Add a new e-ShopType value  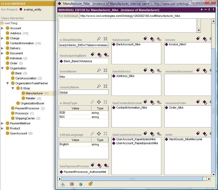click(99, 102)
